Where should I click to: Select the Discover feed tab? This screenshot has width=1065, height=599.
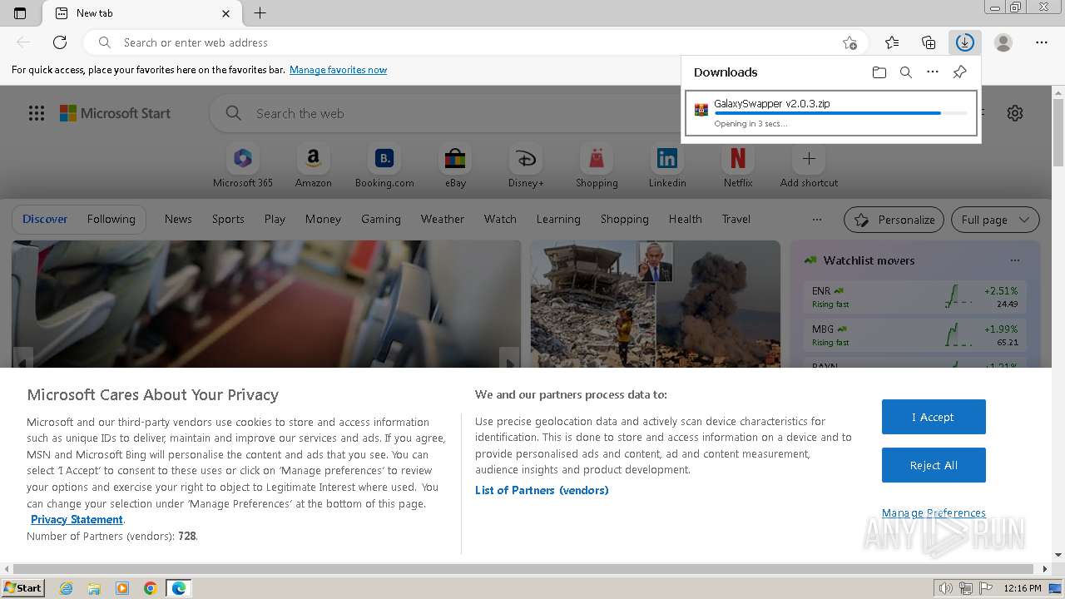[x=45, y=219]
